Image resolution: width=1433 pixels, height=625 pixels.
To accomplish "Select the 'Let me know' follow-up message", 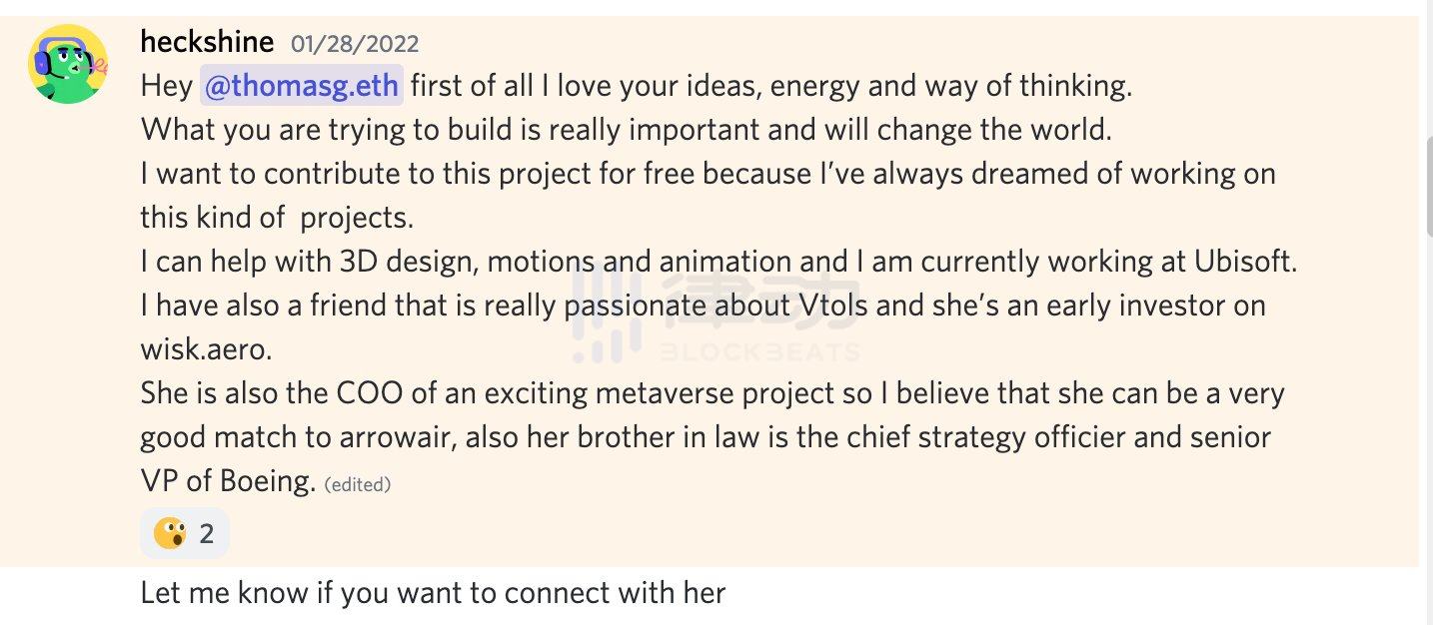I will point(433,593).
